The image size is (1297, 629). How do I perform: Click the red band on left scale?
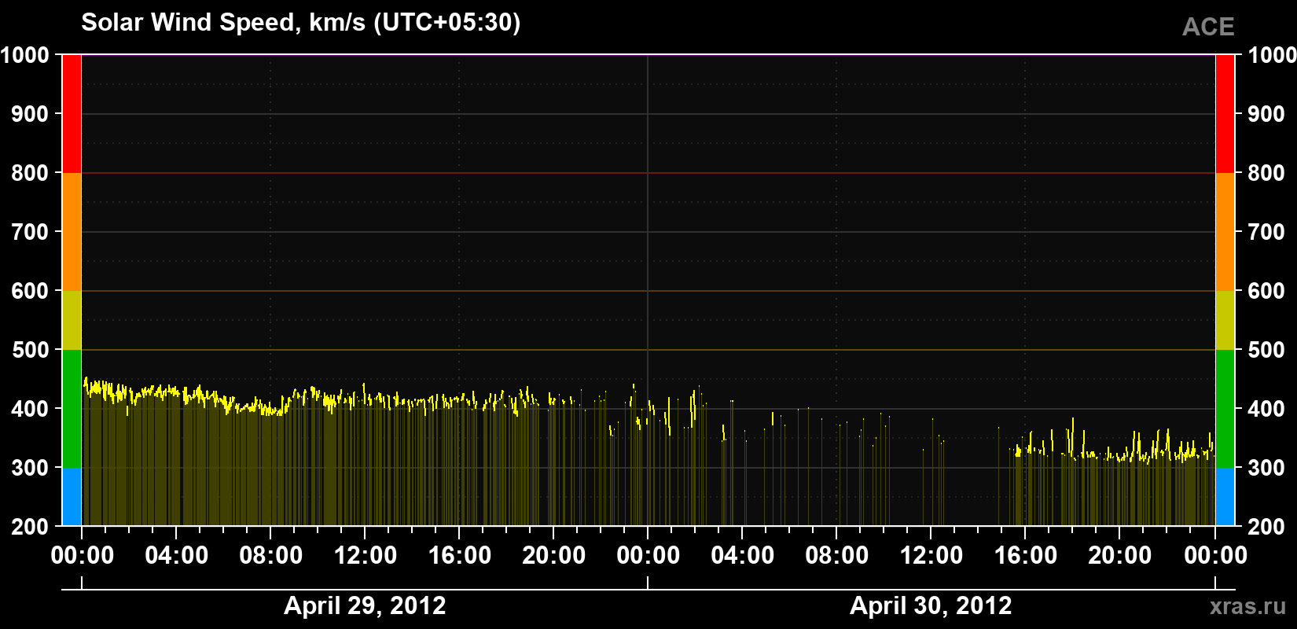72,114
